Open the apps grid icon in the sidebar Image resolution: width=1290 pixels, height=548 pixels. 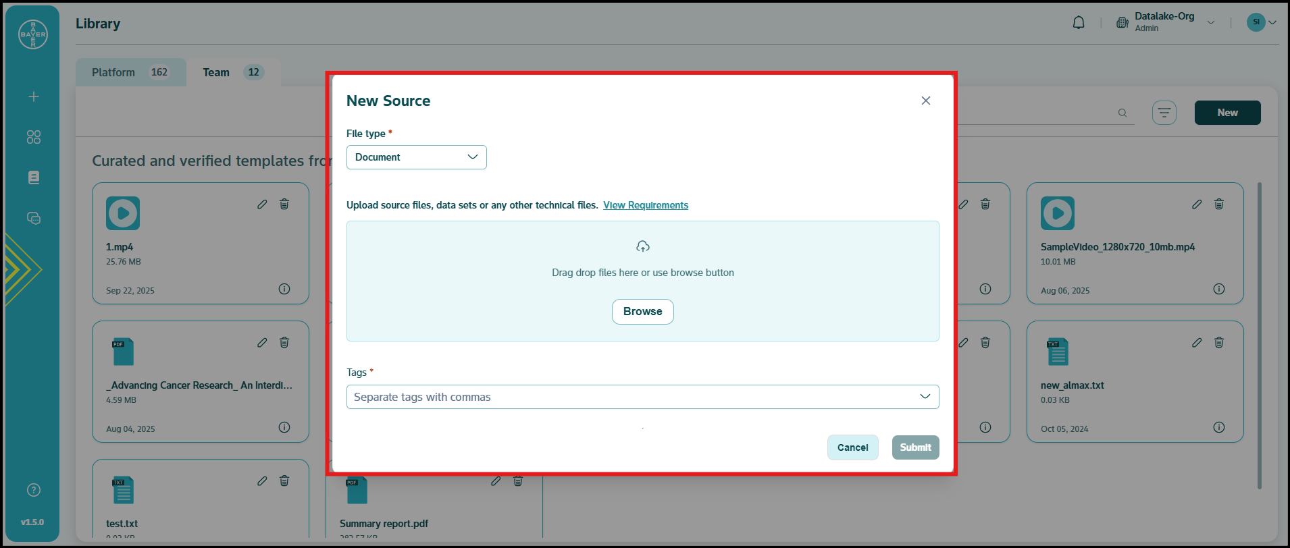(34, 137)
